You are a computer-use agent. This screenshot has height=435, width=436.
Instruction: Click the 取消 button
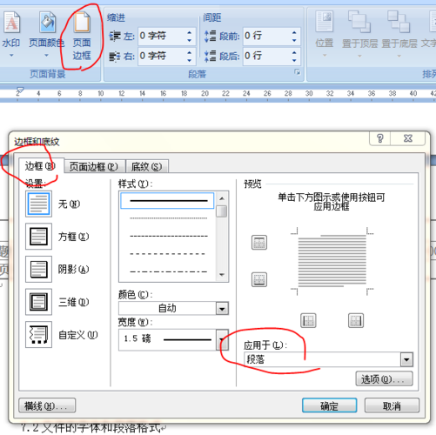(392, 405)
